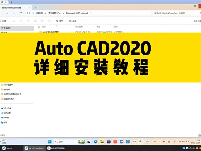Expand the chevron after BaiduNetdiskDownload breadcrumb
The height and width of the screenshot is (151, 201).
point(91,13)
